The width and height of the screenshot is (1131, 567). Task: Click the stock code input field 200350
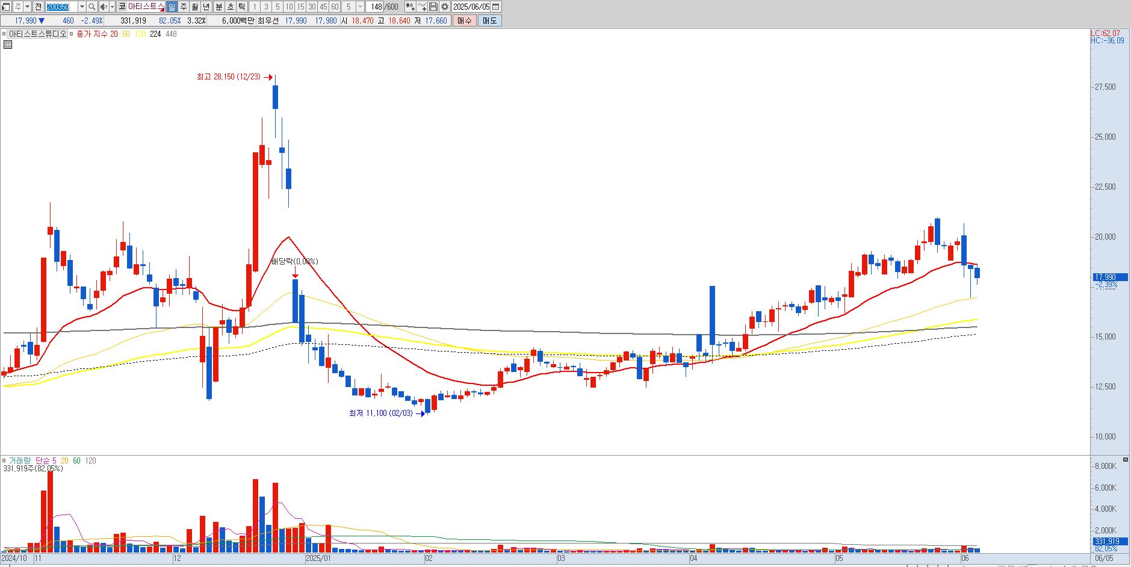[x=61, y=7]
